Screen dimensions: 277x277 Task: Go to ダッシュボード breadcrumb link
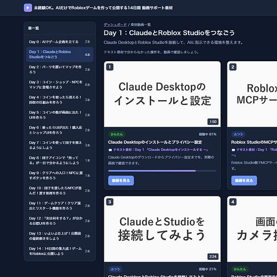[115, 25]
